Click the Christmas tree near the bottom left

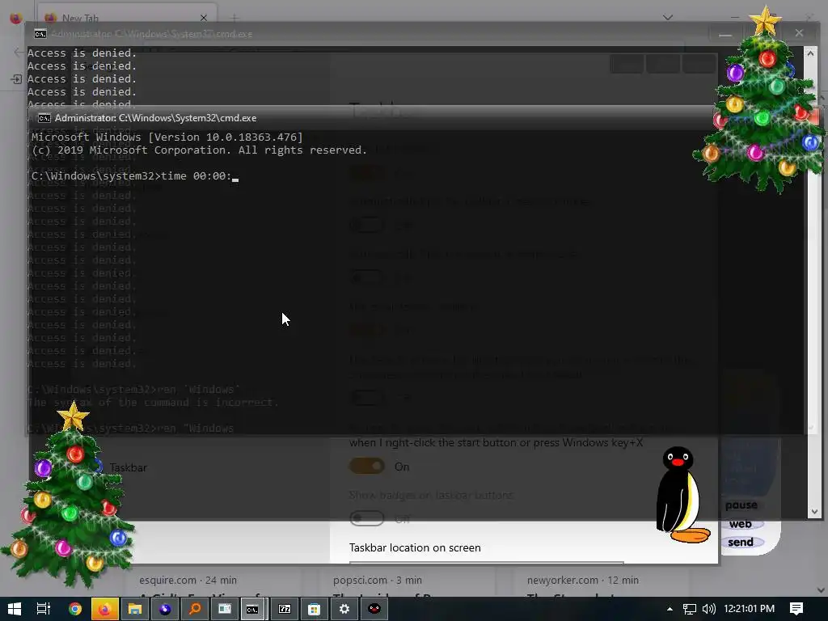[69, 494]
